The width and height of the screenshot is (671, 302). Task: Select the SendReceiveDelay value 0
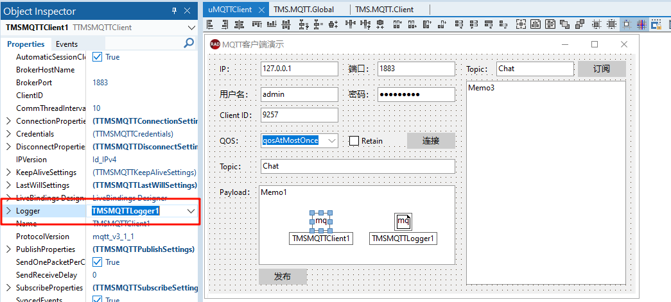point(94,274)
